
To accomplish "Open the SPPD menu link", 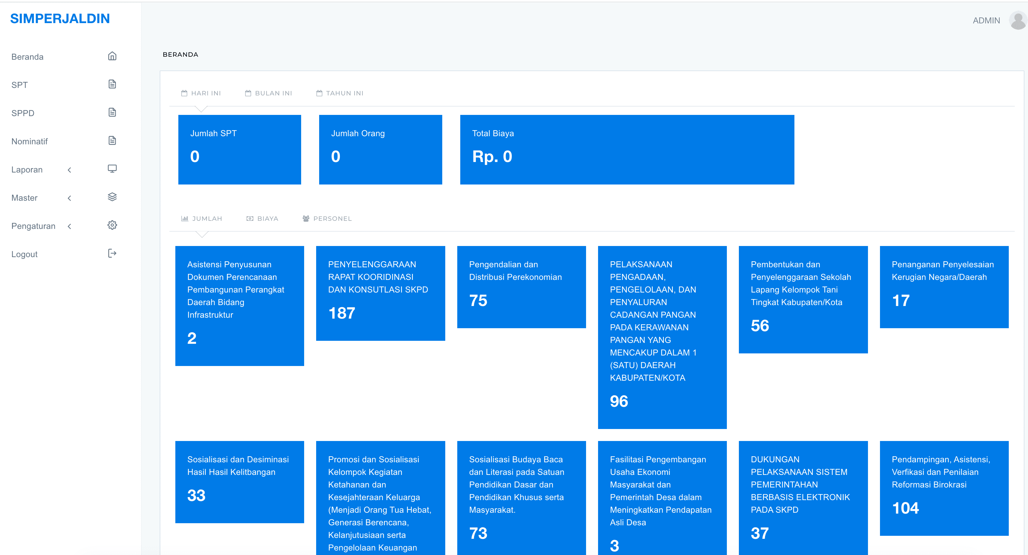I will click(x=23, y=113).
